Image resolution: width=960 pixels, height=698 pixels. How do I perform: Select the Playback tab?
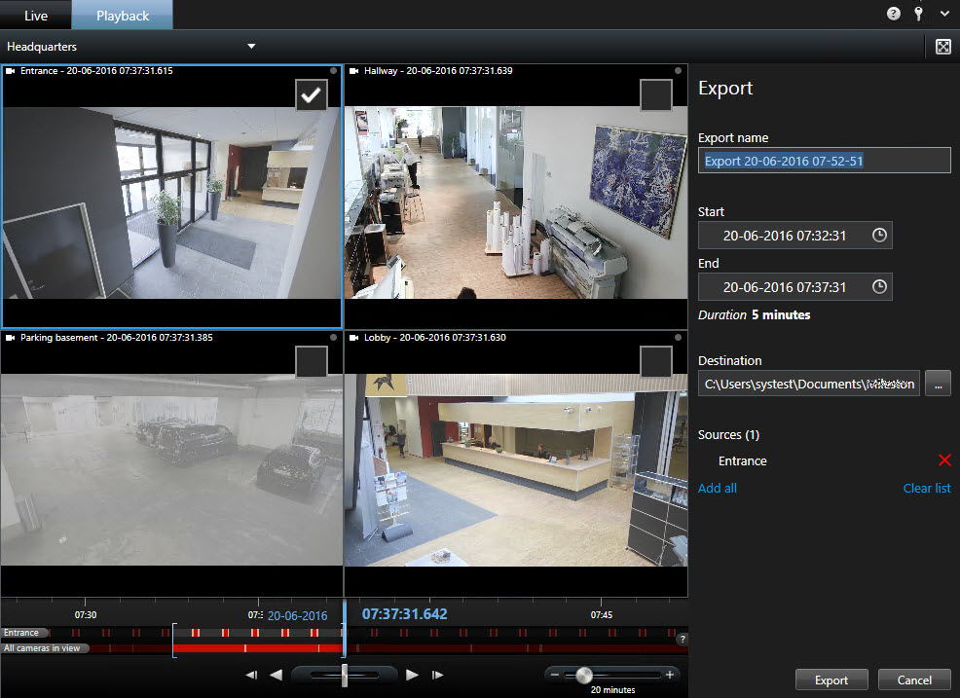(x=123, y=16)
